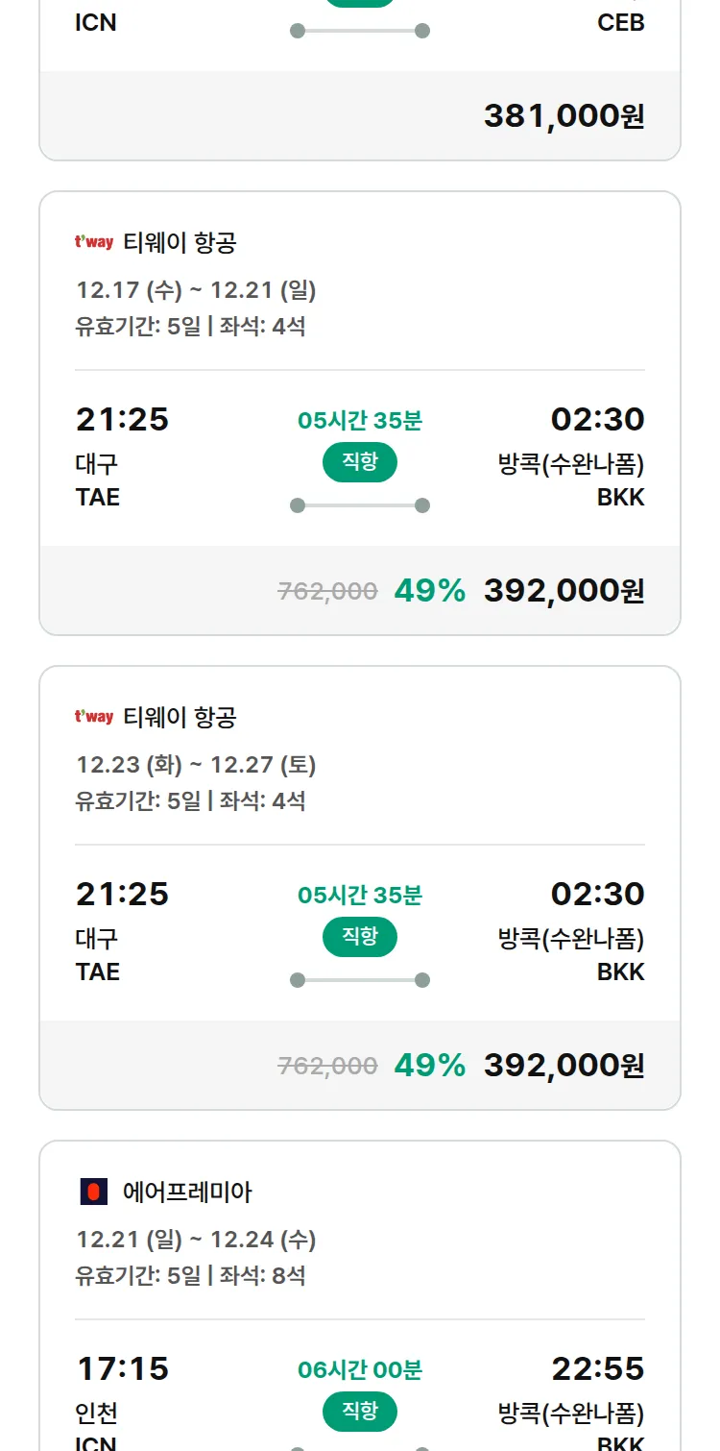Click the t'way logo on the 12.17 flight card
Screen dimensions: 720x1451
coord(94,242)
